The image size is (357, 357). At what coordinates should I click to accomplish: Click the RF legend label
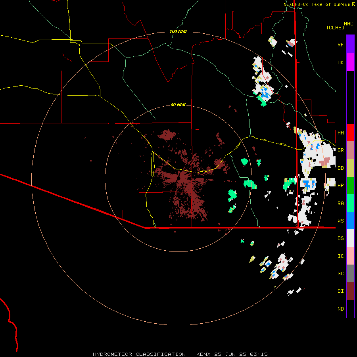(340, 44)
